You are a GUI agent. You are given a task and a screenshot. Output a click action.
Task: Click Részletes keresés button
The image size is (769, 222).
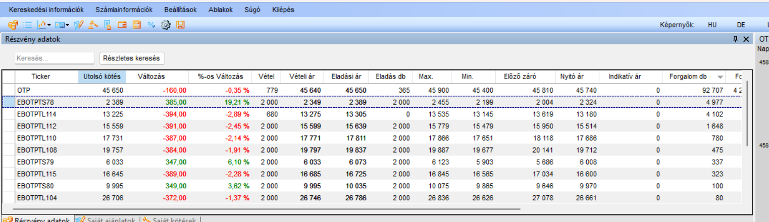click(131, 58)
